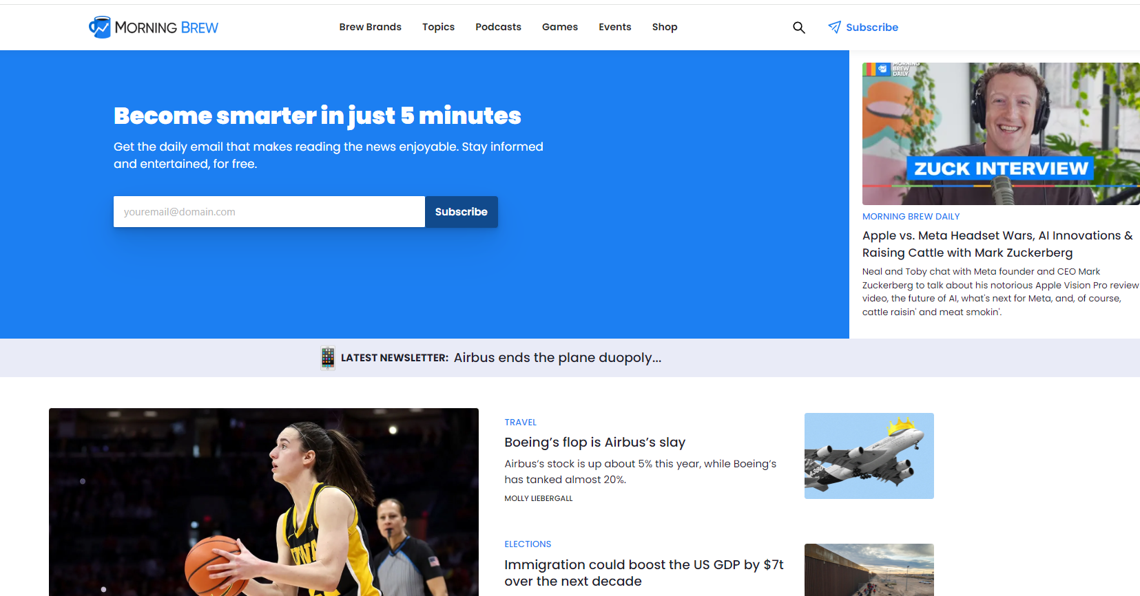Open the Apple vs. Meta Headset Wars article
Viewport: 1140px width, 596px height.
pyautogui.click(x=997, y=244)
